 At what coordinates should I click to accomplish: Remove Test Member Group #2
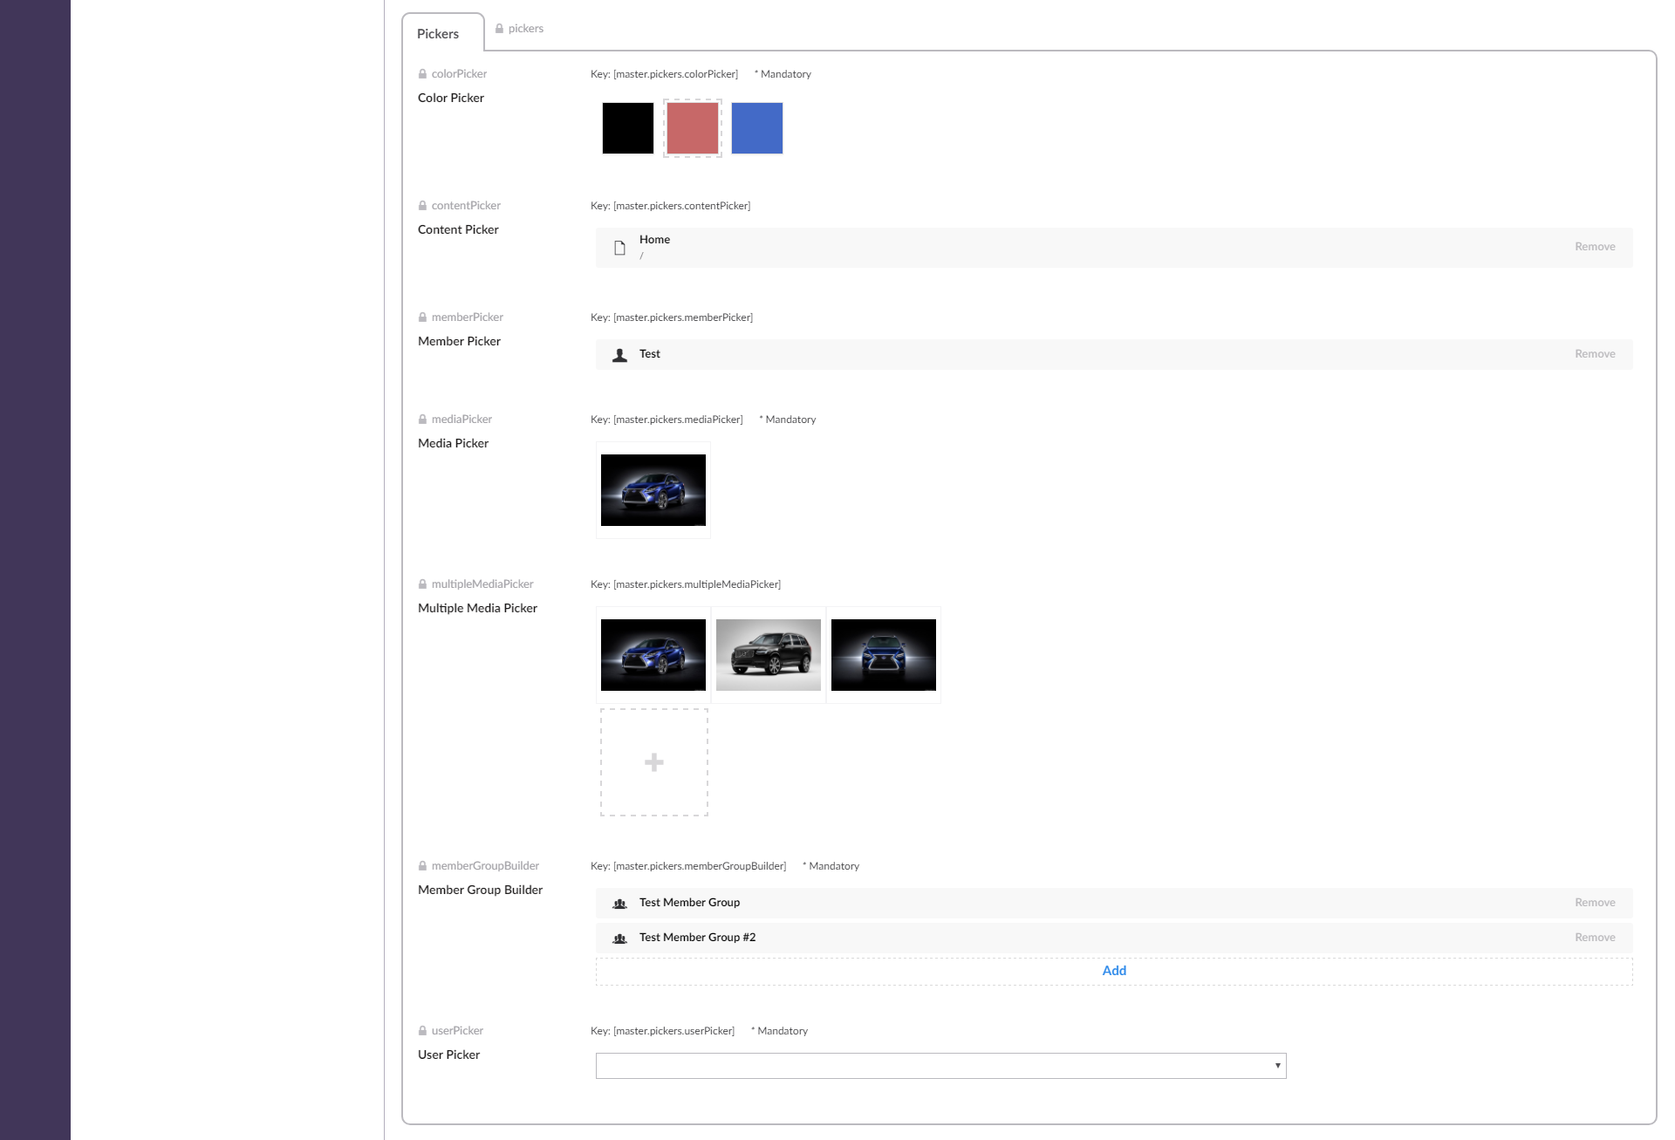click(1595, 938)
